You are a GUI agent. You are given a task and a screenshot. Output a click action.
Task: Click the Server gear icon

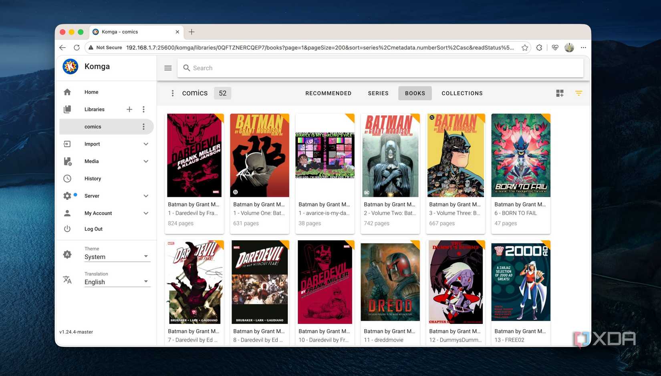[67, 196]
